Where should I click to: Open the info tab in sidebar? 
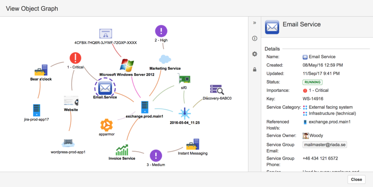255,38
